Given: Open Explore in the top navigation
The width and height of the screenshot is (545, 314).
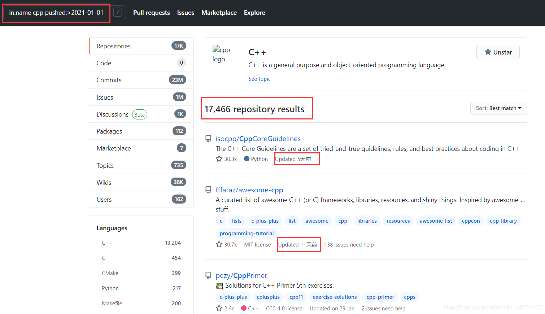Looking at the screenshot, I should pyautogui.click(x=254, y=13).
